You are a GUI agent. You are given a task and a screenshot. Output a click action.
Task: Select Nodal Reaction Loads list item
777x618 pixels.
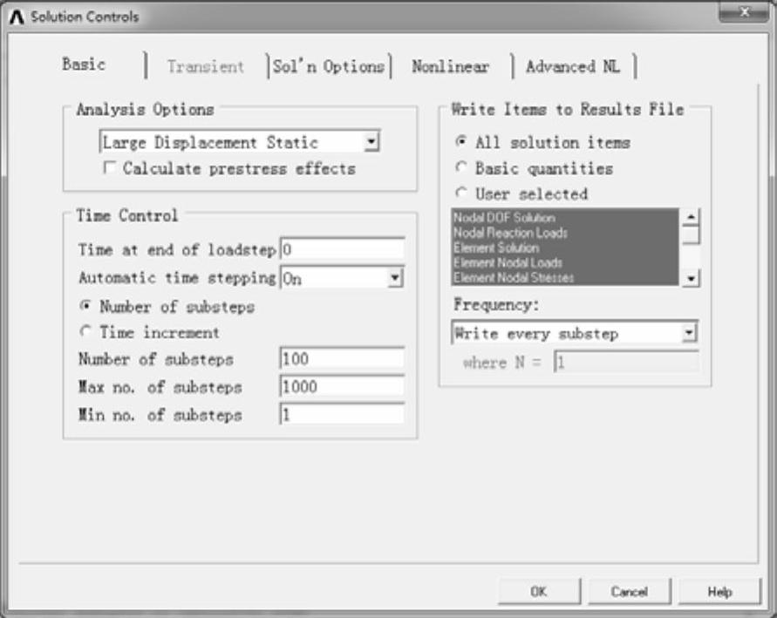click(x=510, y=233)
